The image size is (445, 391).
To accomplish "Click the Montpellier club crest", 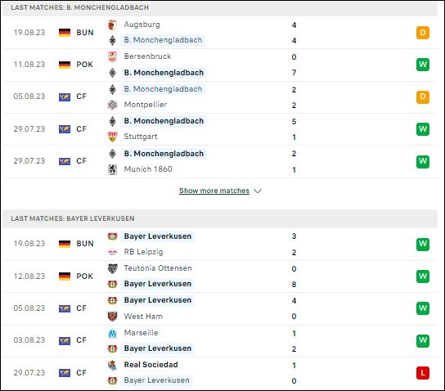I will pos(112,105).
